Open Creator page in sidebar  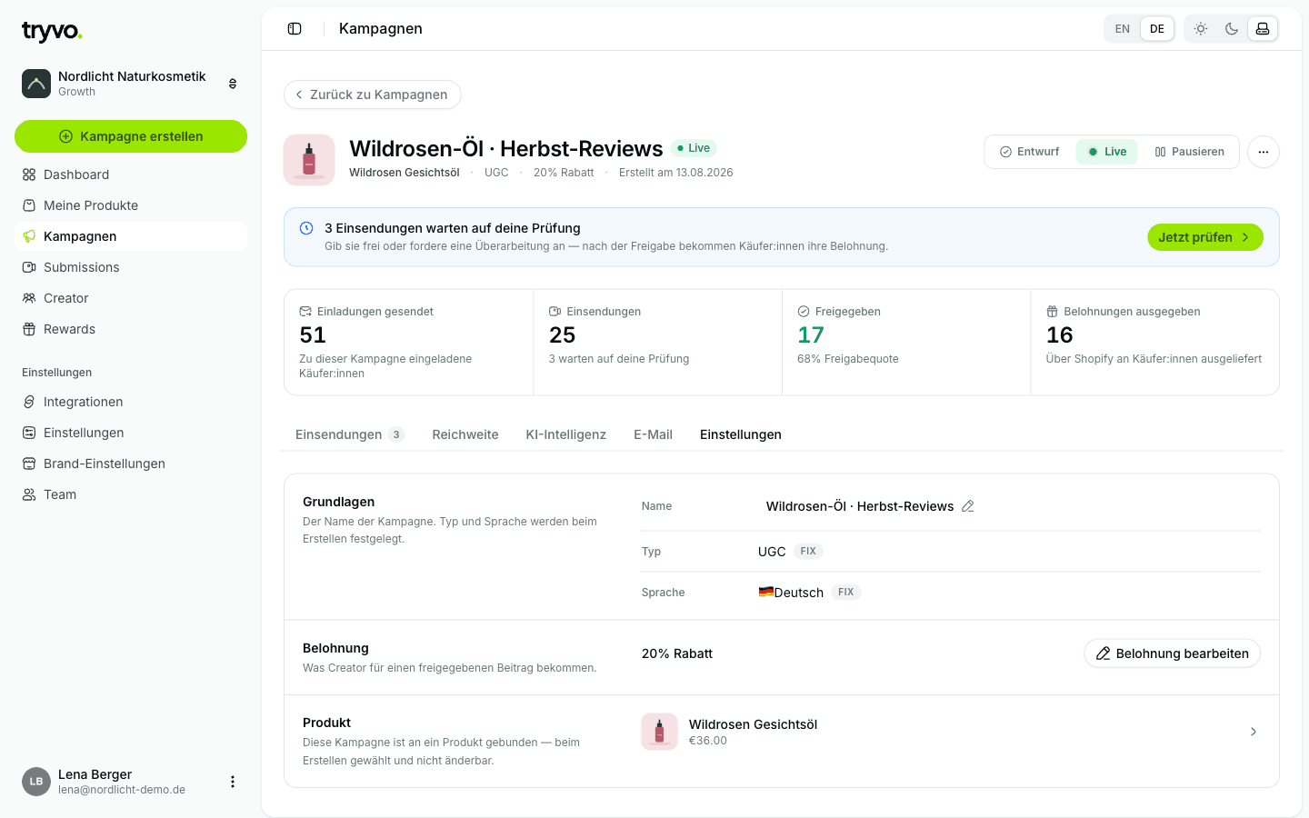click(x=131, y=298)
